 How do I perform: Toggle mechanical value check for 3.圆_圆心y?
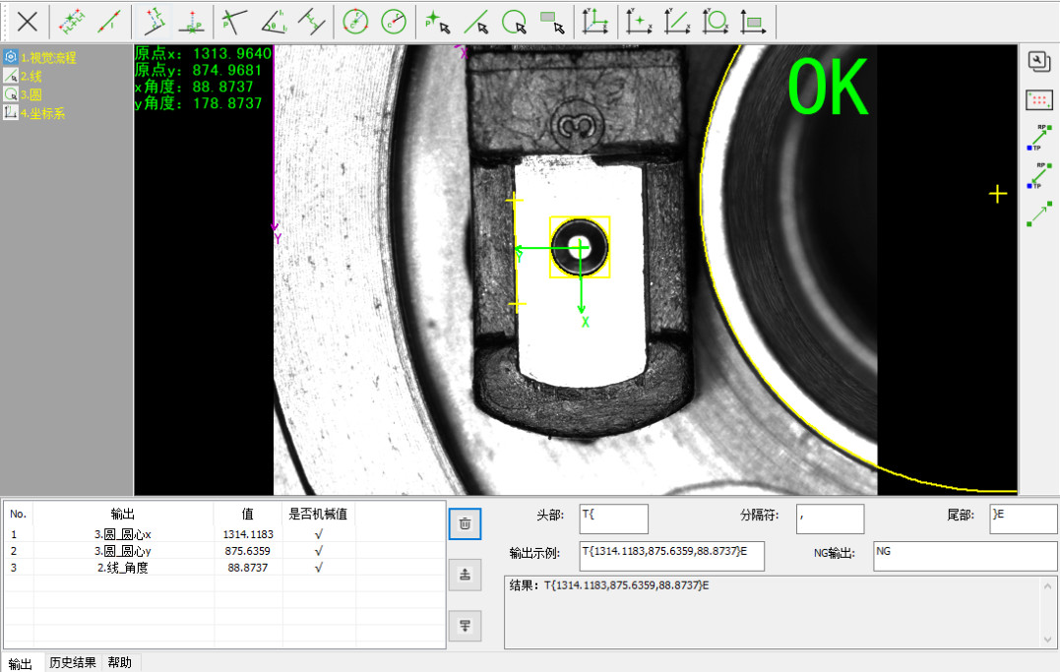[318, 551]
